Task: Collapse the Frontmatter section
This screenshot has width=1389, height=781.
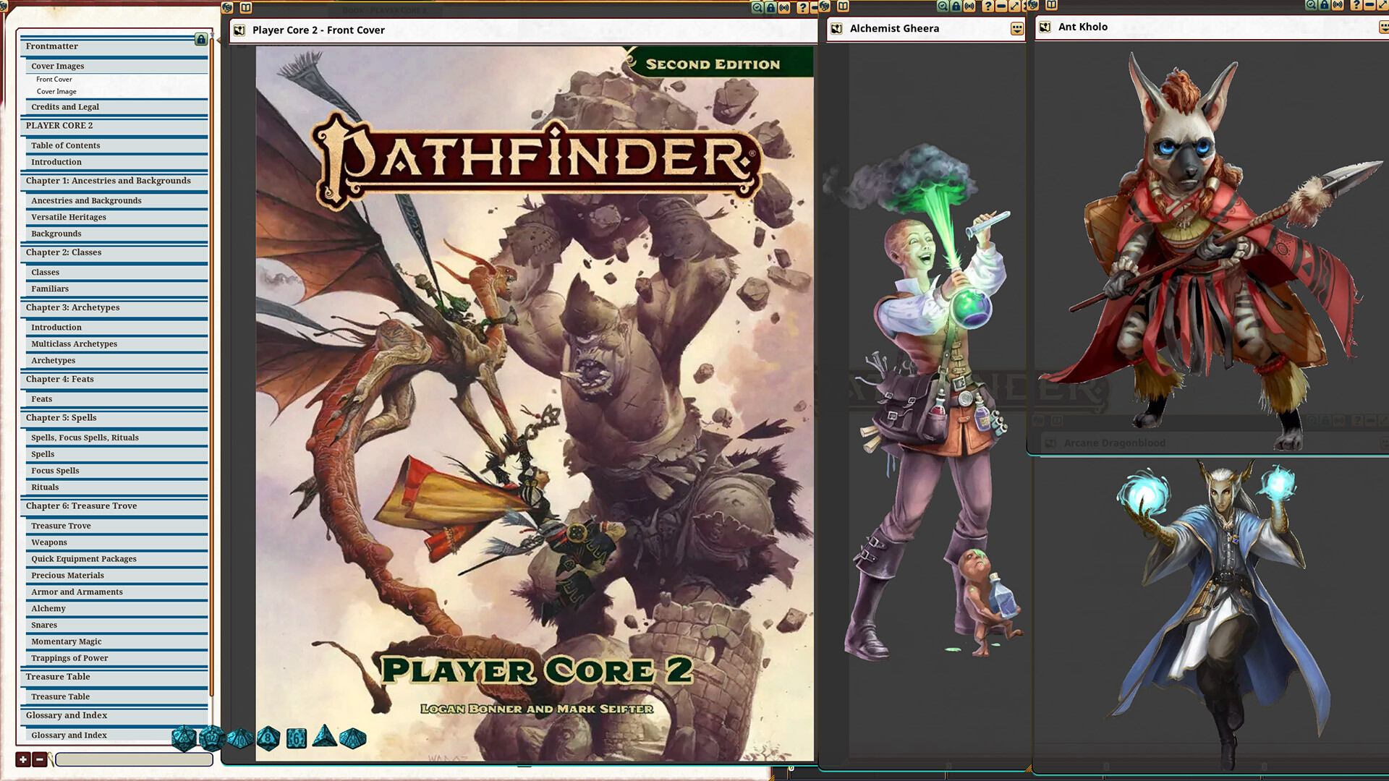Action: 52,46
